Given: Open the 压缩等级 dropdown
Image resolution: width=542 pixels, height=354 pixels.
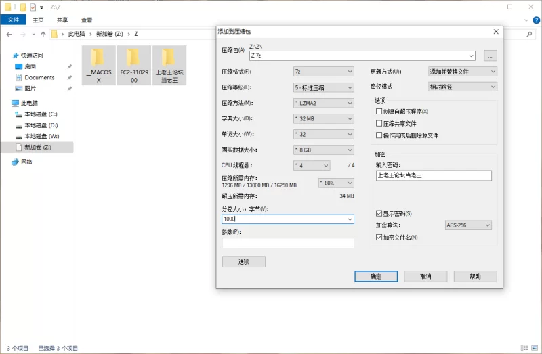Looking at the screenshot, I should pos(324,87).
